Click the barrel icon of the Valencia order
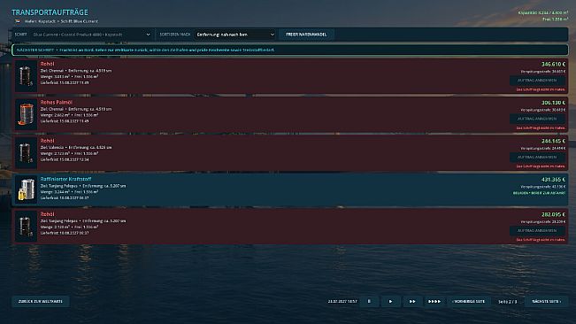The width and height of the screenshot is (576, 324). pos(26,153)
